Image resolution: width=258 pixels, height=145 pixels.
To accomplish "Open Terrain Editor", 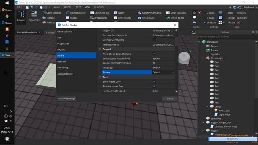I will pyautogui.click(x=175, y=18).
